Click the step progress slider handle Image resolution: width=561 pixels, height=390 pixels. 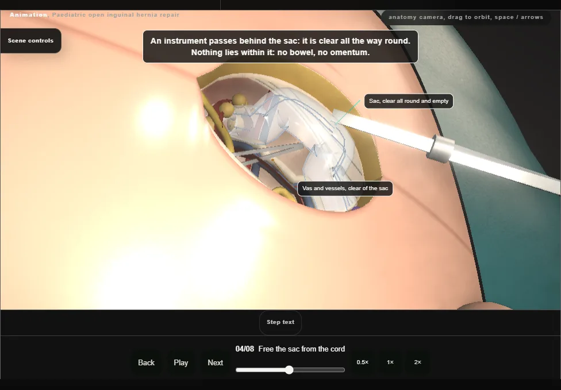click(x=289, y=370)
